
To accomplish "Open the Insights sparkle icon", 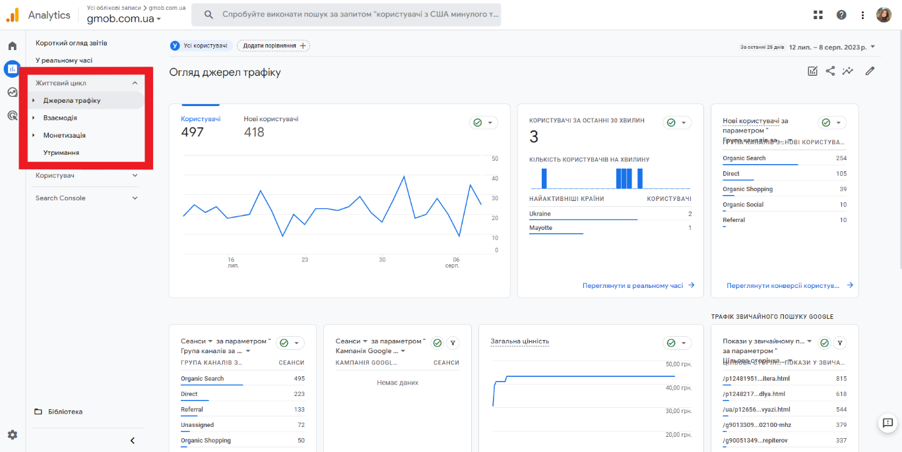I will click(848, 71).
